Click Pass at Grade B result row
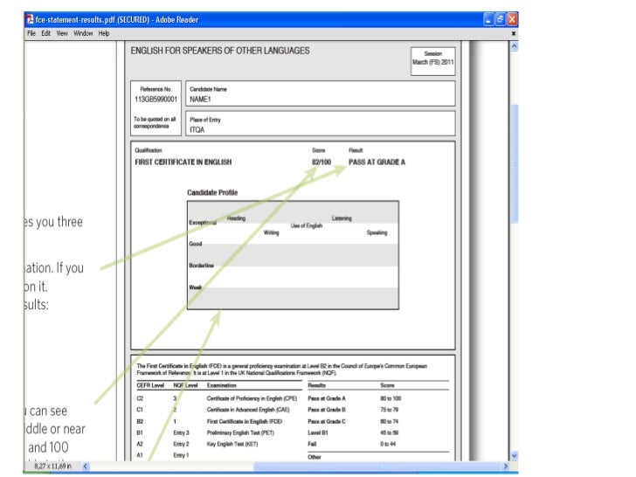636x477 pixels. point(327,410)
